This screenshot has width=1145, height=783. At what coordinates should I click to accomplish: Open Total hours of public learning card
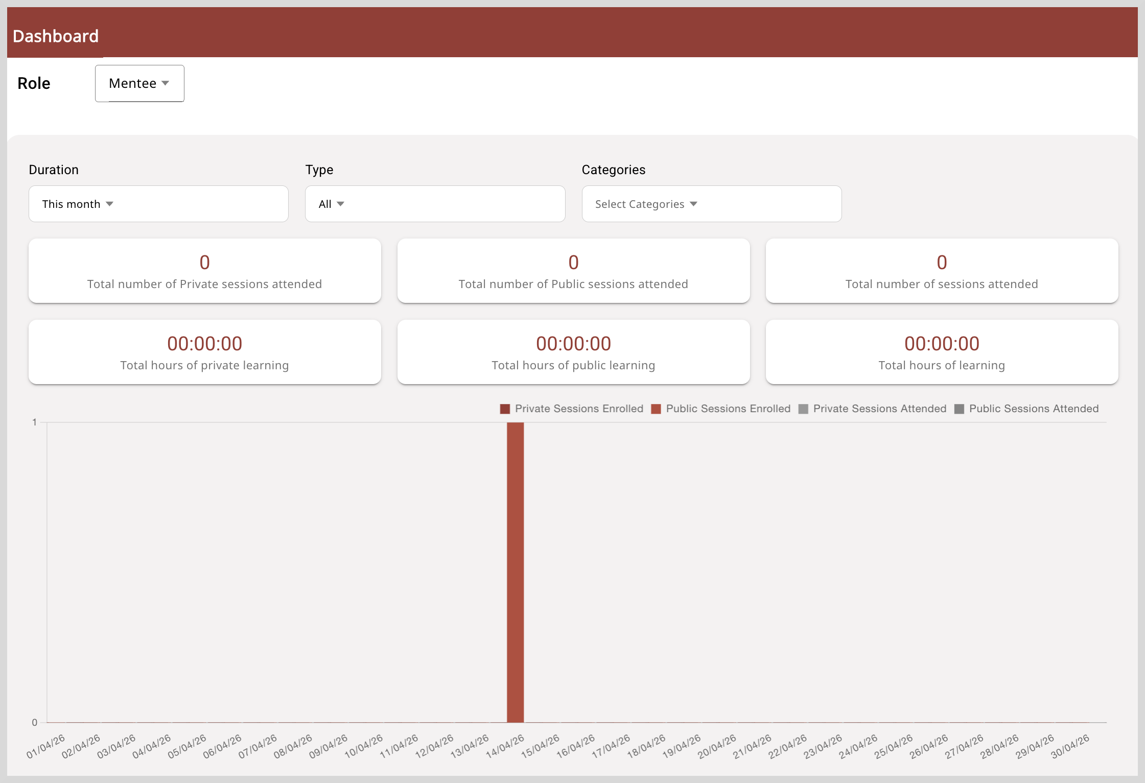coord(573,352)
